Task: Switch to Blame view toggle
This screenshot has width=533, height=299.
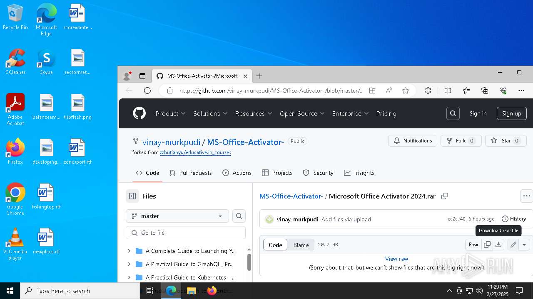Action: click(x=301, y=245)
